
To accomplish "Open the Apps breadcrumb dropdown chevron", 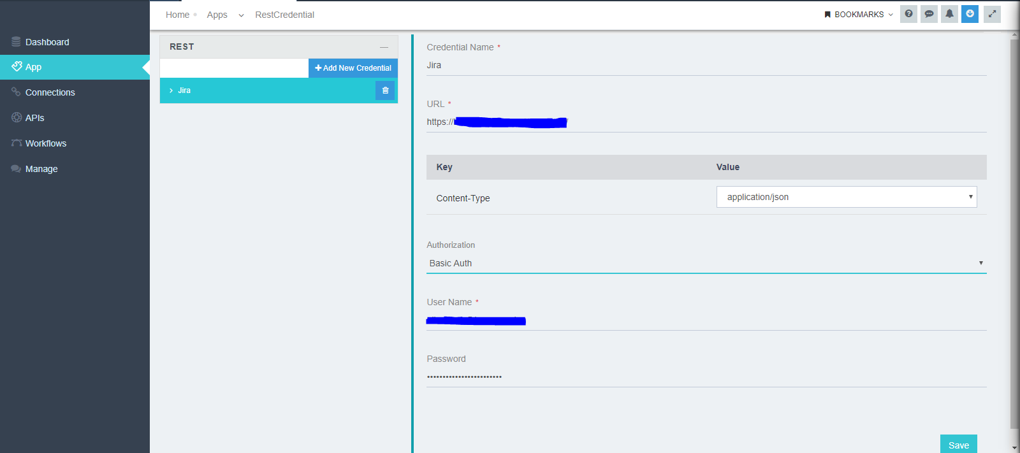I will 241,15.
